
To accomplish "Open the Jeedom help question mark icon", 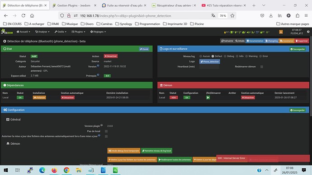I will [x=308, y=32].
